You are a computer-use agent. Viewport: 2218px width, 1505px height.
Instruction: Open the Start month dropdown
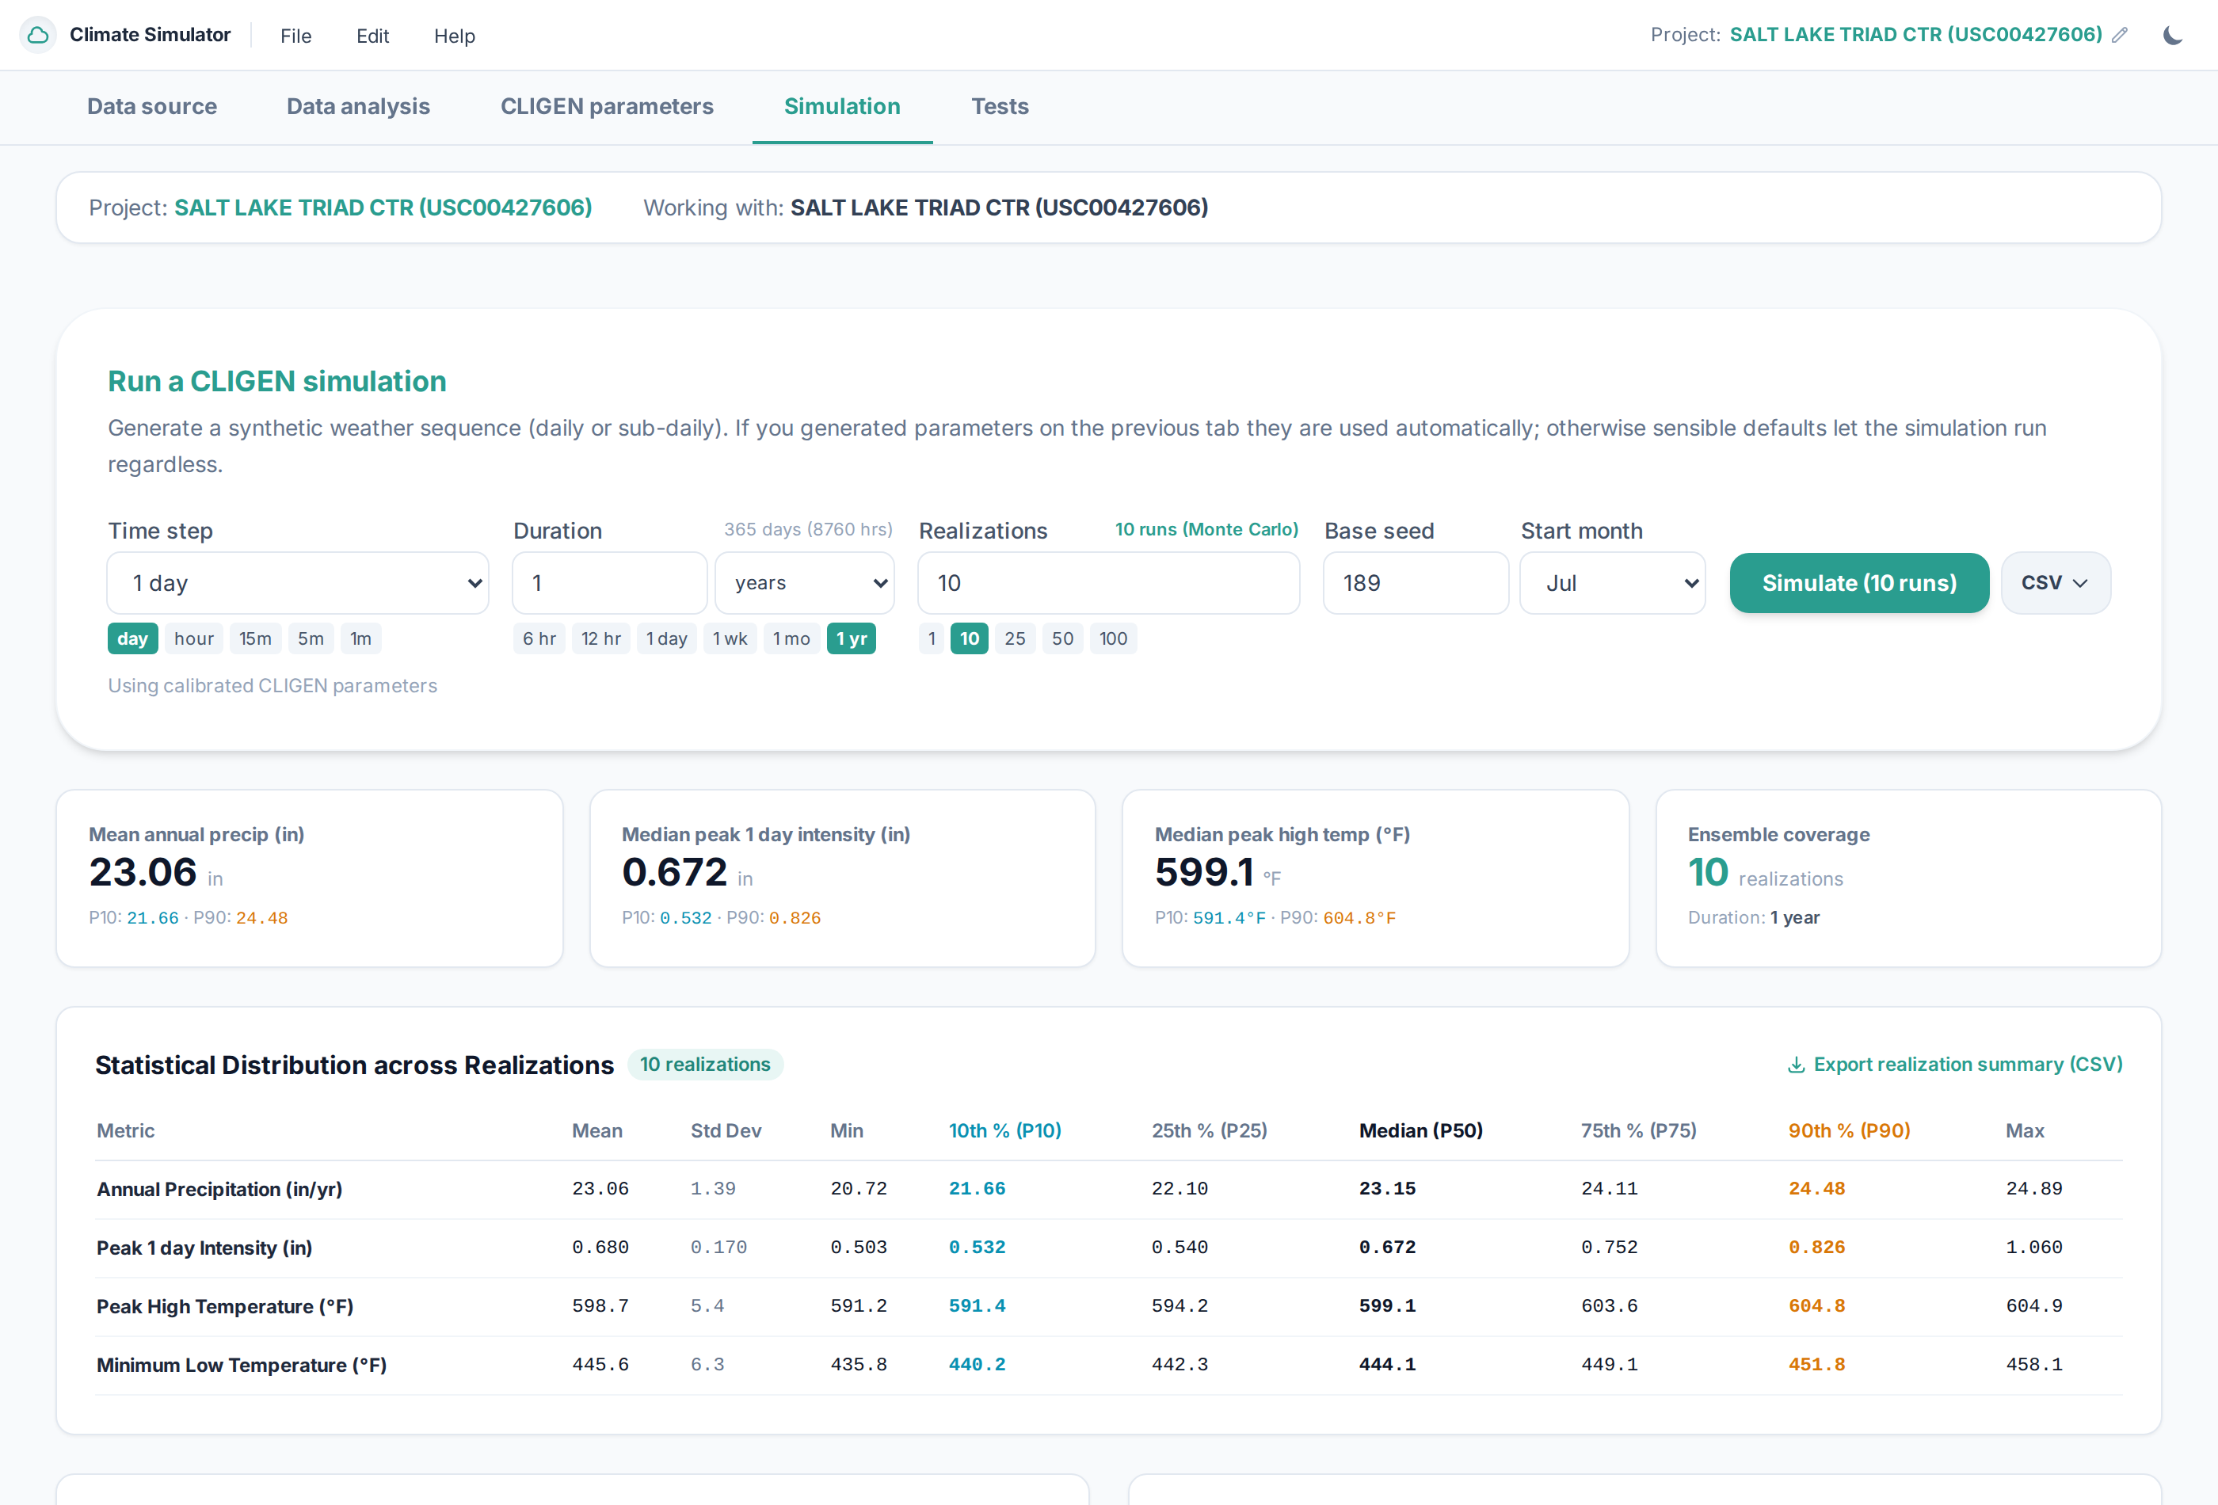[x=1612, y=583]
